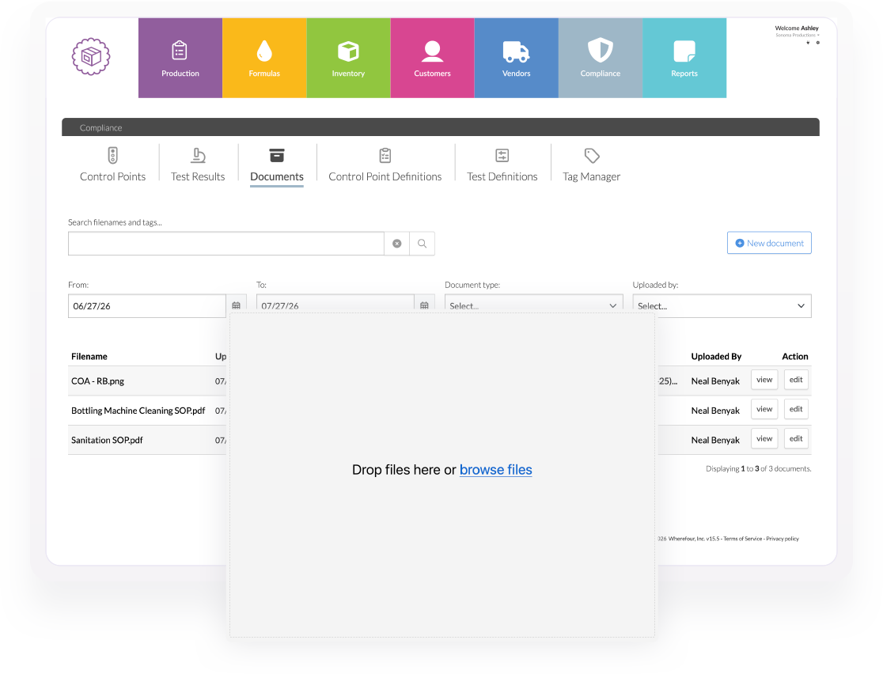Screen dimensions: 883x674
Task: Open the Control Point Definitions tab
Action: click(x=385, y=165)
